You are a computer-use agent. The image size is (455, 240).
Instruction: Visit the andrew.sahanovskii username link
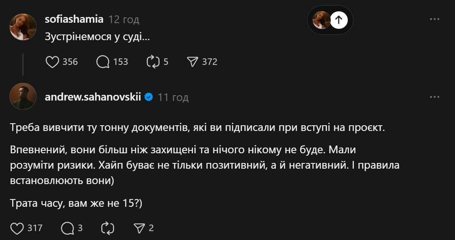click(x=93, y=97)
